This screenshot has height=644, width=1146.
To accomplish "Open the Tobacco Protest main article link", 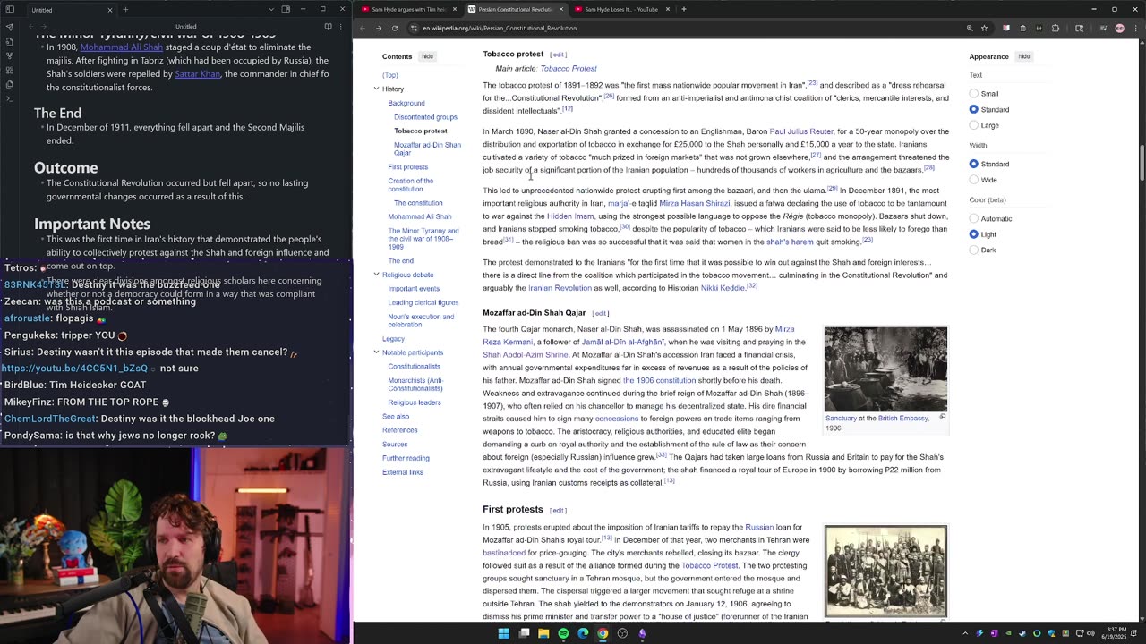I will pos(568,68).
